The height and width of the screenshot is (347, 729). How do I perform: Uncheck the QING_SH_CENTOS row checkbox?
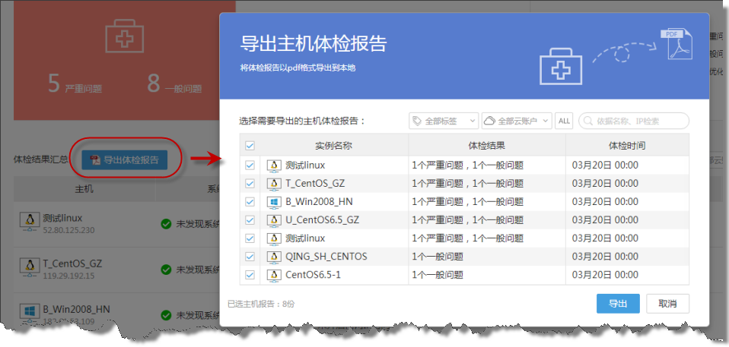[x=250, y=257]
